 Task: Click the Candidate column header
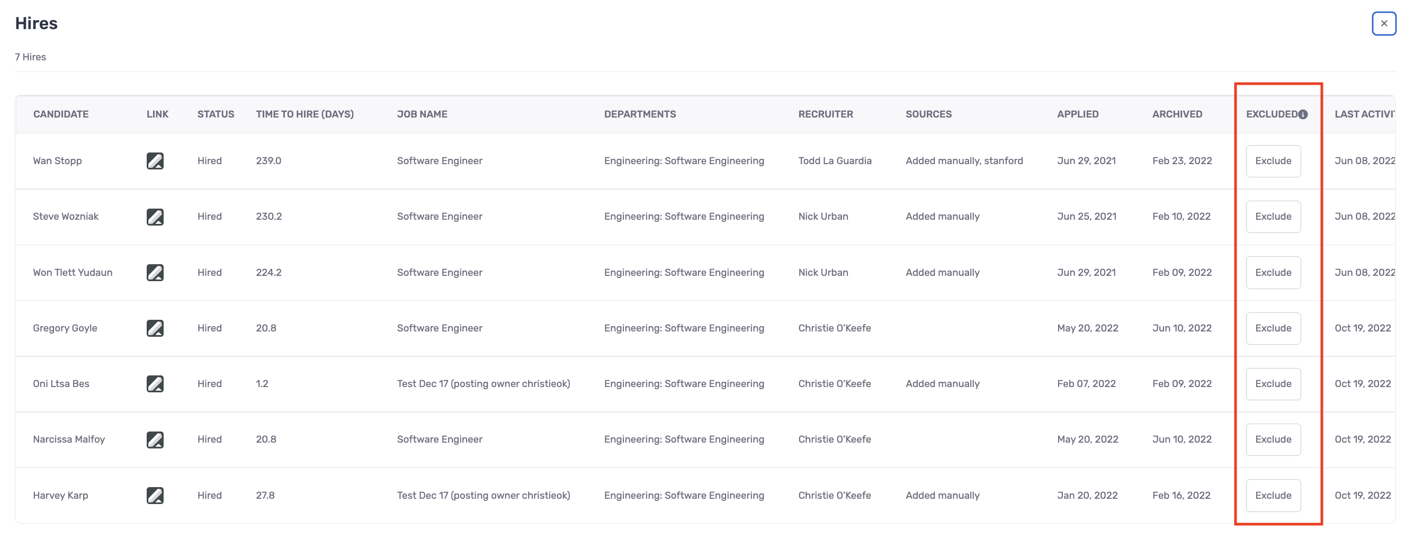(60, 114)
